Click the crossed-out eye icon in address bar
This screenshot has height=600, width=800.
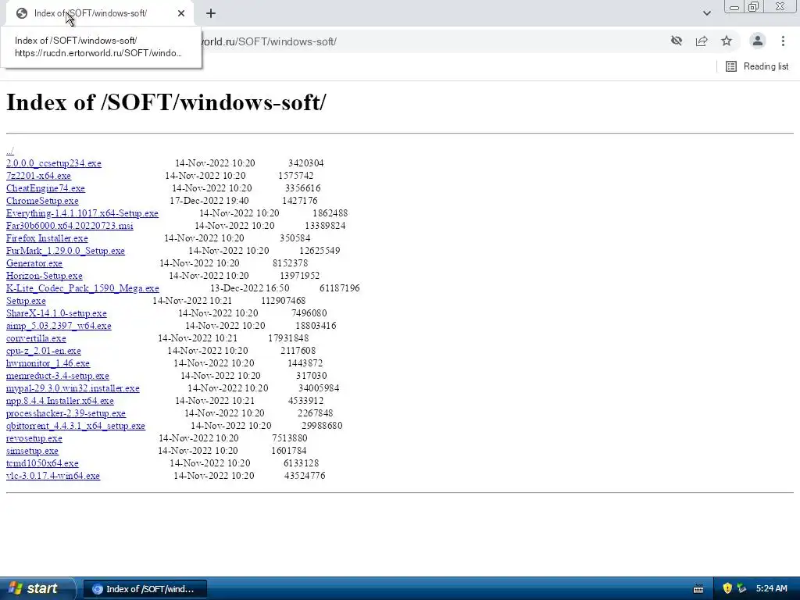(677, 41)
